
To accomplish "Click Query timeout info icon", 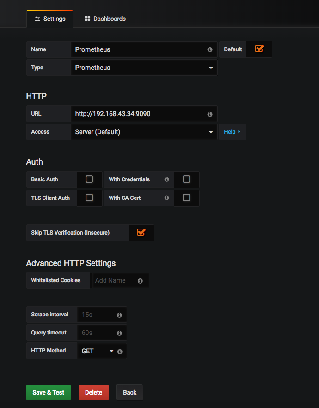I will pos(119,333).
